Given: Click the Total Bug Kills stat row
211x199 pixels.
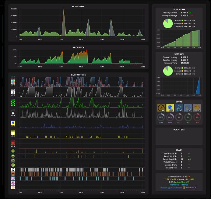Looking at the screenshot, I should point(176,159).
